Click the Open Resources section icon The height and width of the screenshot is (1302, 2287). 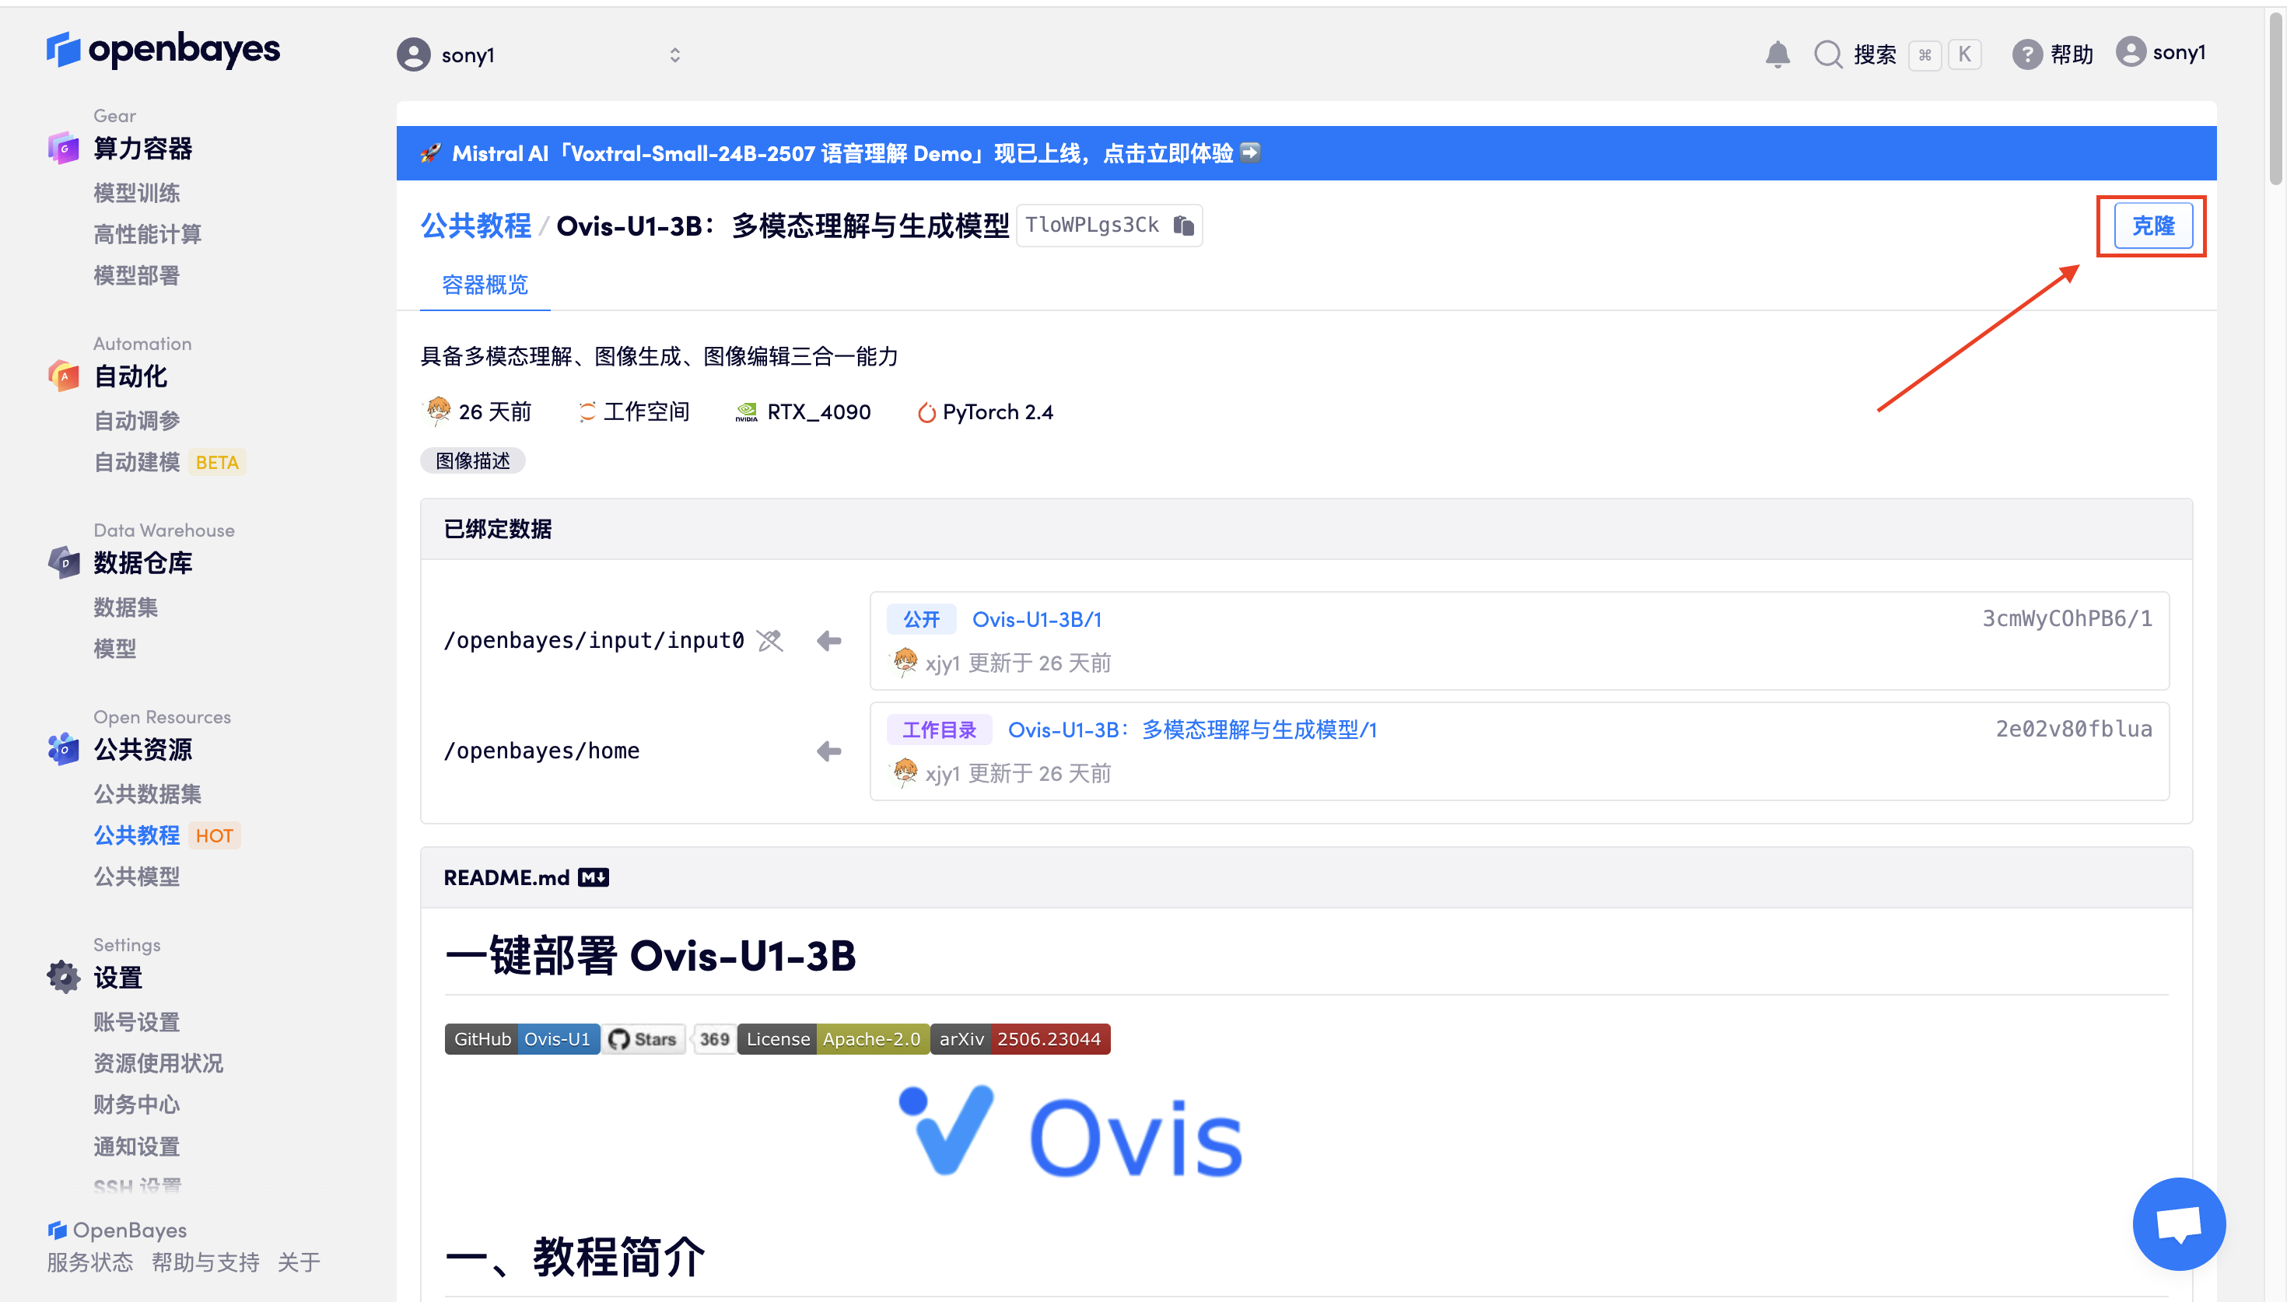click(x=64, y=749)
